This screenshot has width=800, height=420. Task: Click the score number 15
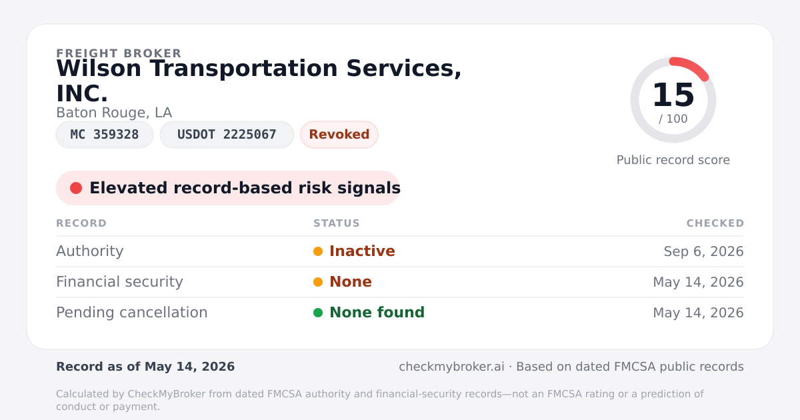673,95
